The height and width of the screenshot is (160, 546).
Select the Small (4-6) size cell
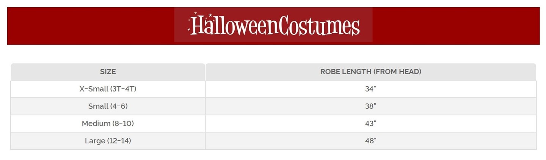[108, 106]
